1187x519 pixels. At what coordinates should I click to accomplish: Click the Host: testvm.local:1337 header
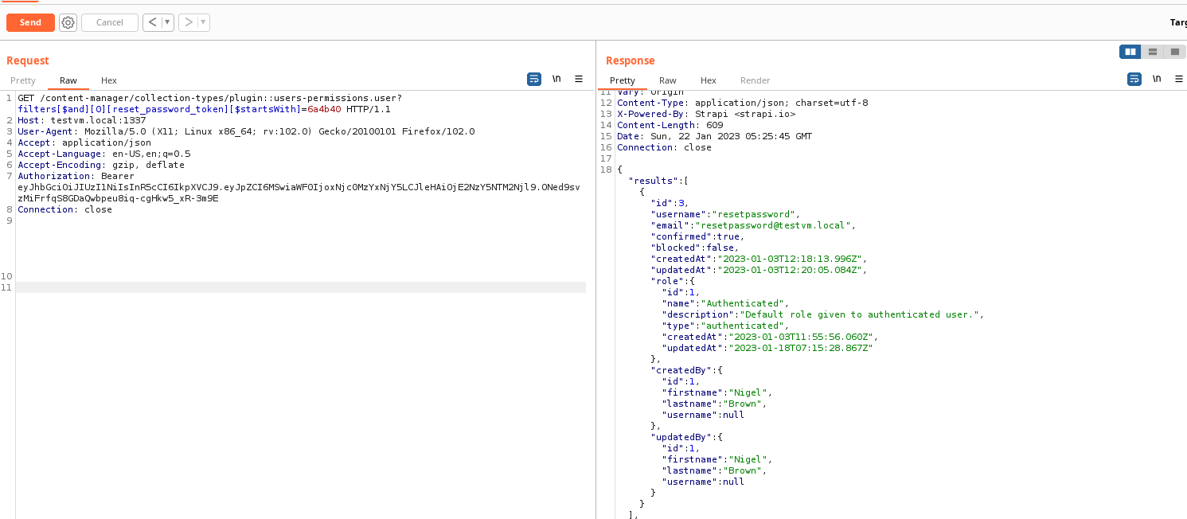[x=82, y=120]
